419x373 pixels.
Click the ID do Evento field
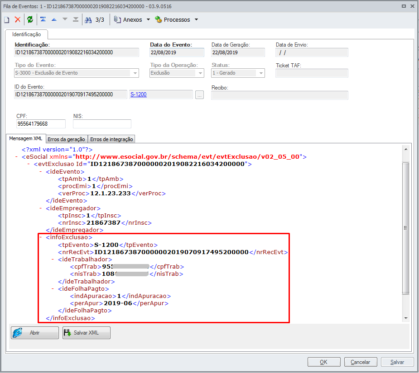tap(71, 94)
